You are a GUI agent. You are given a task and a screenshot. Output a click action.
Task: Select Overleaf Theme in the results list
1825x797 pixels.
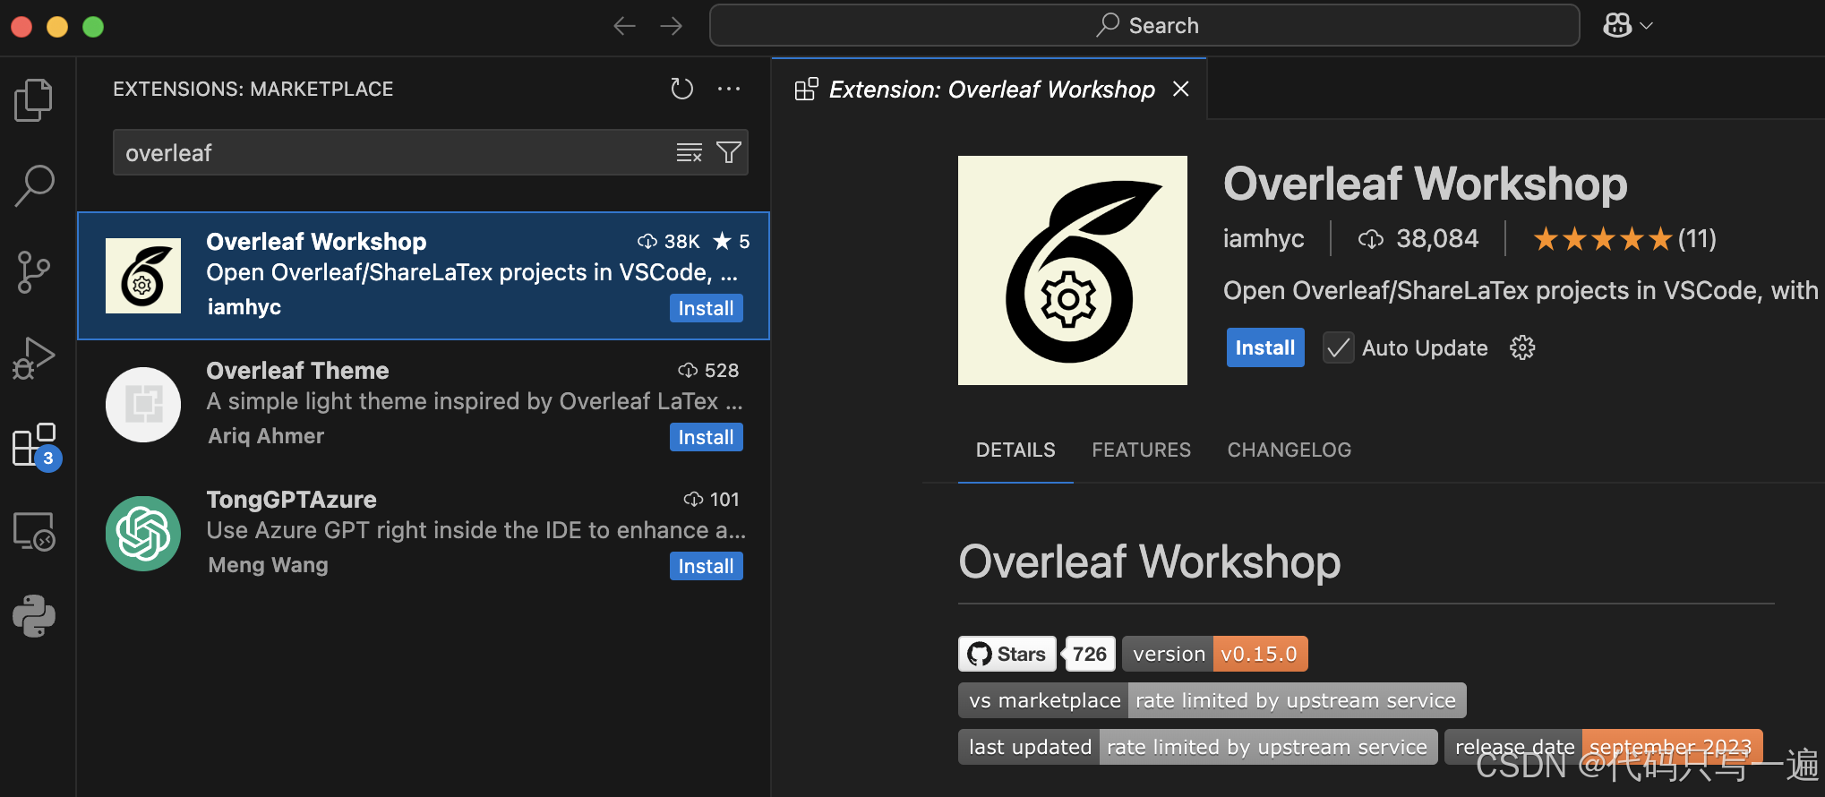coord(424,405)
